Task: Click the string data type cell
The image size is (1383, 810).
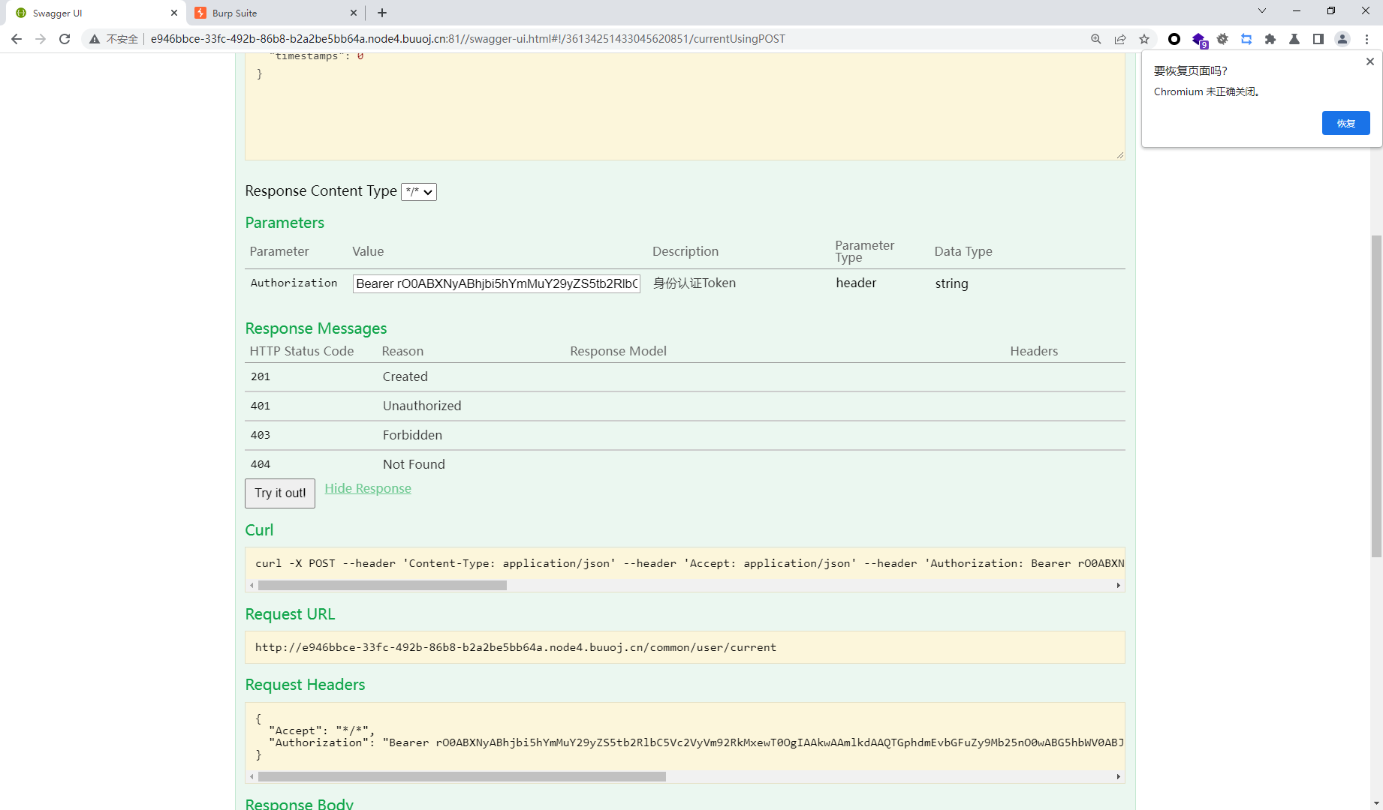Action: (951, 283)
